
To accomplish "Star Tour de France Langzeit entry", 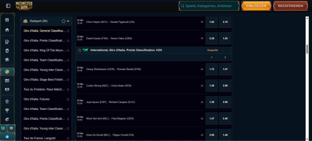I will pos(68,138).
